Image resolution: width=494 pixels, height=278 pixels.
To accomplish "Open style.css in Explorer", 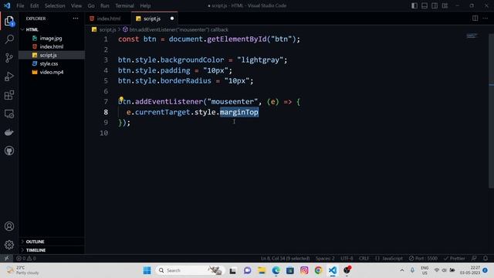I will pyautogui.click(x=49, y=63).
